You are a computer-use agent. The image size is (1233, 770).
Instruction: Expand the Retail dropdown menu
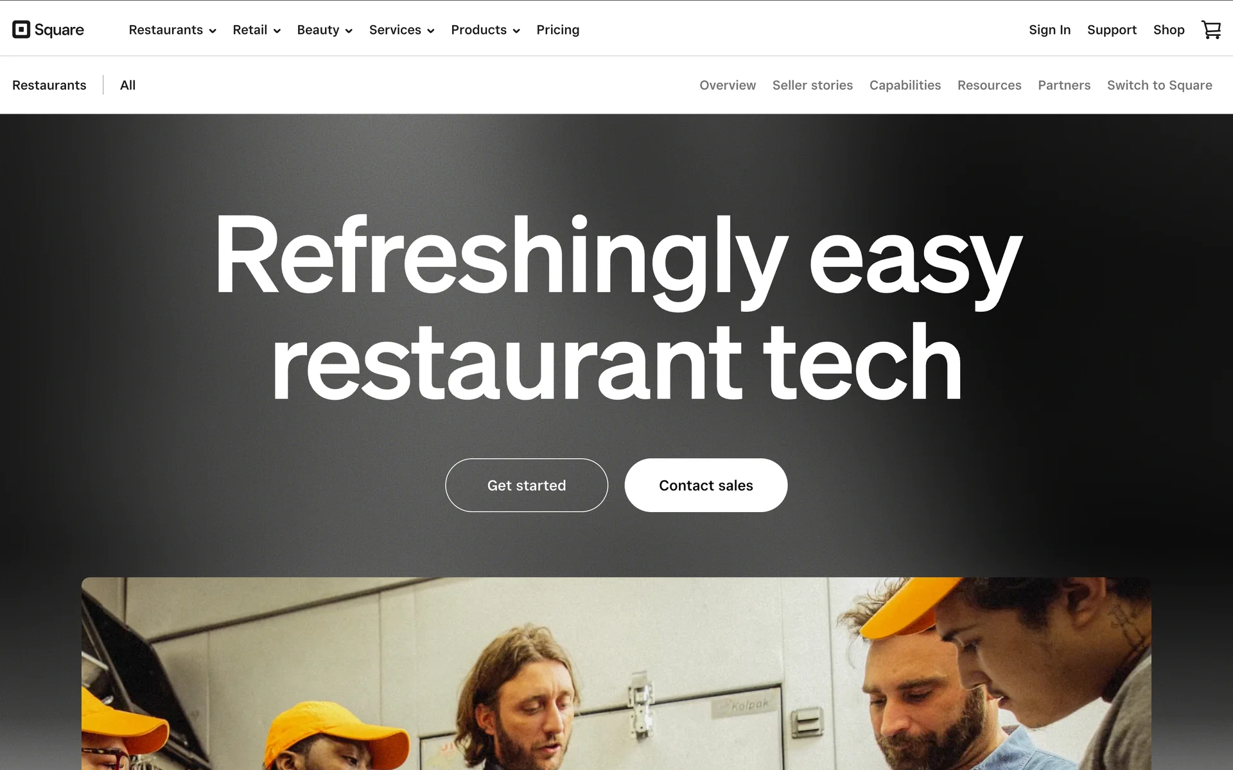click(256, 30)
